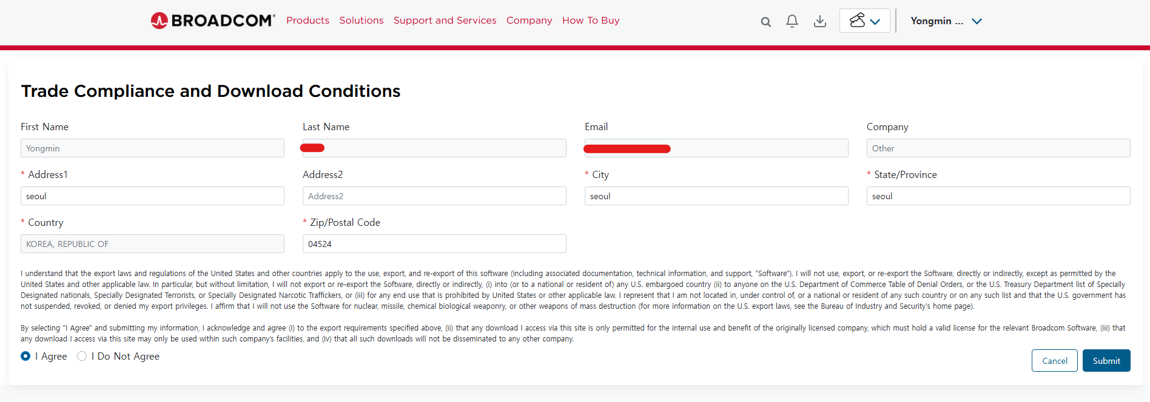Open the Support and Services menu
The image size is (1150, 402).
tap(445, 21)
